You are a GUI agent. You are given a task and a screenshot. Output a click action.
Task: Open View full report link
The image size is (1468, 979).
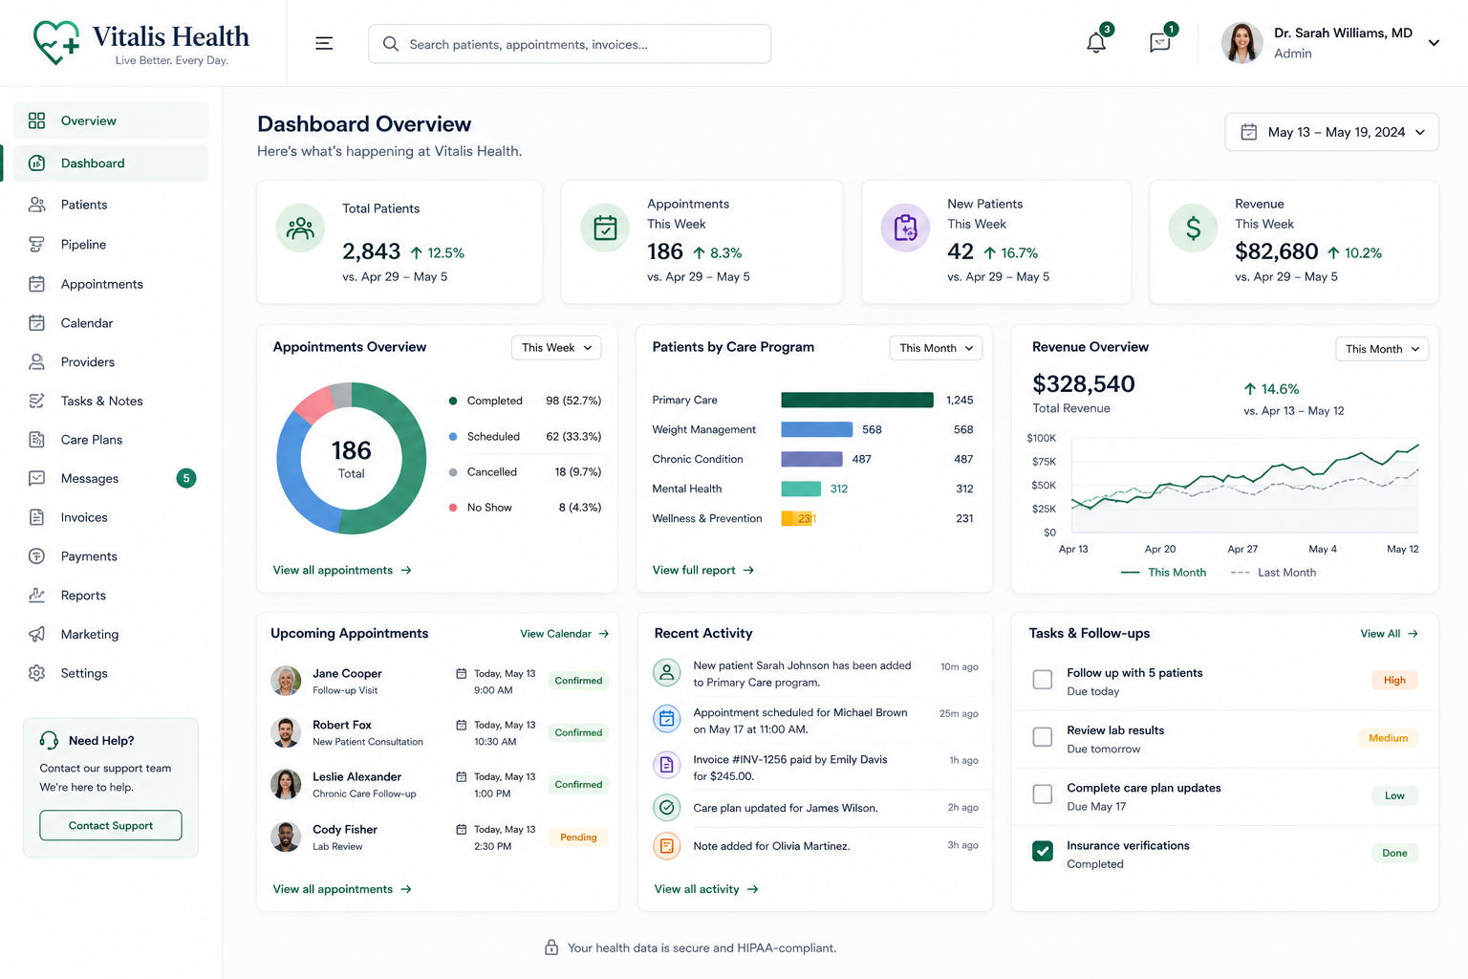703,570
